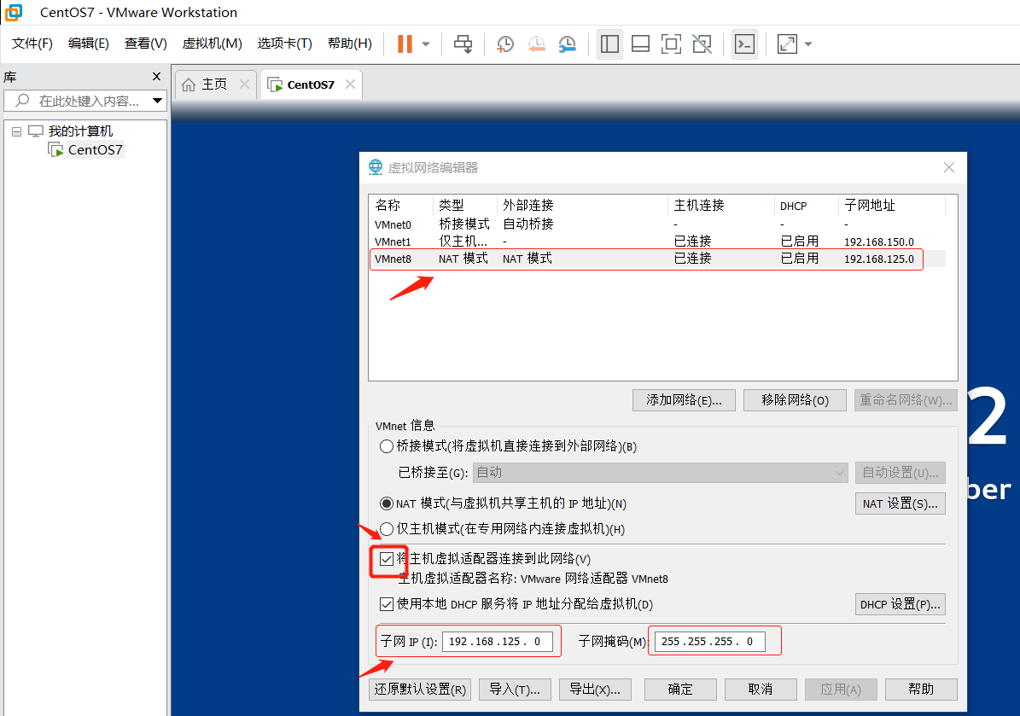
Task: Uncheck 使用本地 DHCP 服务 option
Action: (x=387, y=603)
